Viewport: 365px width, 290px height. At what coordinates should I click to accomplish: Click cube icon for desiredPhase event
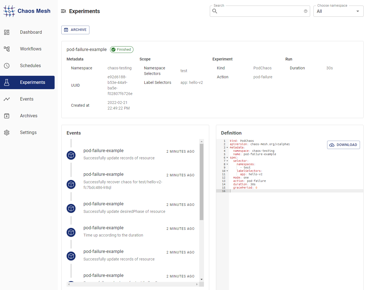(71, 208)
